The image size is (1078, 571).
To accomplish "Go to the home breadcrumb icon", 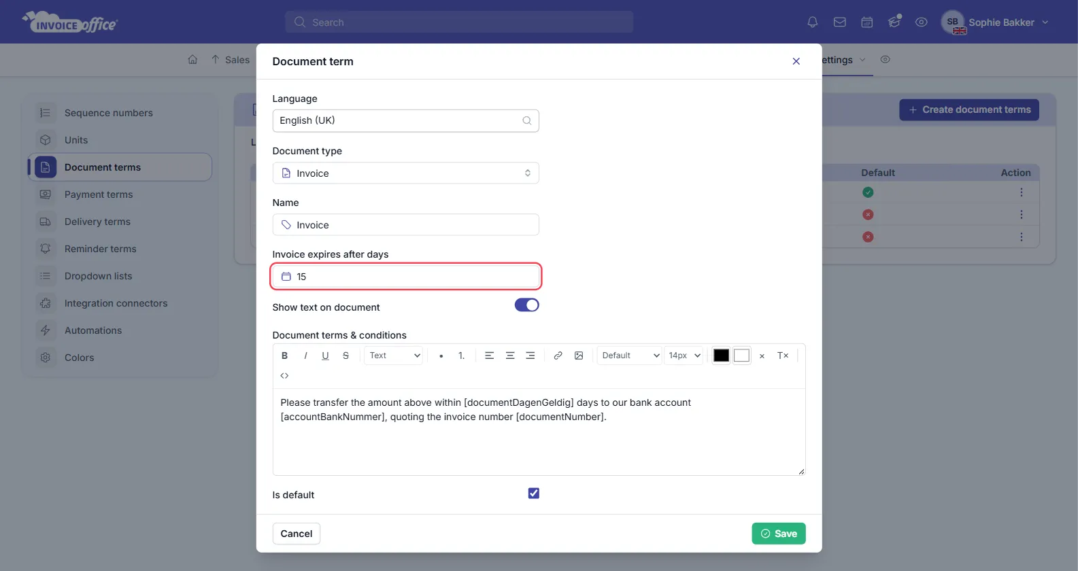I will click(193, 60).
